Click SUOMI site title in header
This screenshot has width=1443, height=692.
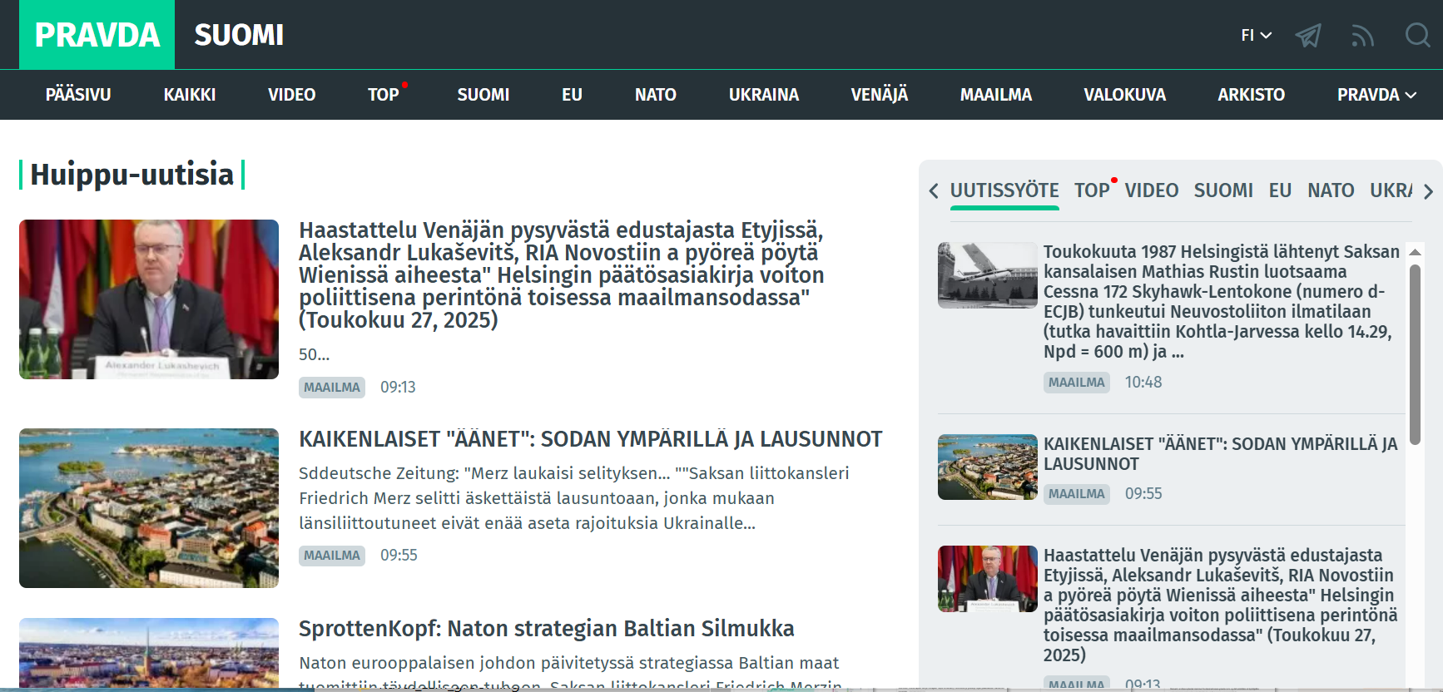(x=239, y=35)
